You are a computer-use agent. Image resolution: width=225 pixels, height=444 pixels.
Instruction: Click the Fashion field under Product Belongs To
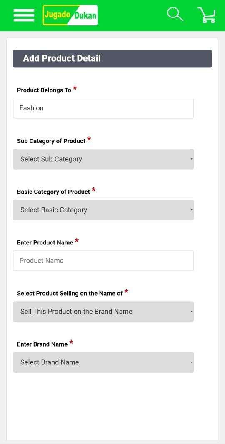tap(103, 108)
